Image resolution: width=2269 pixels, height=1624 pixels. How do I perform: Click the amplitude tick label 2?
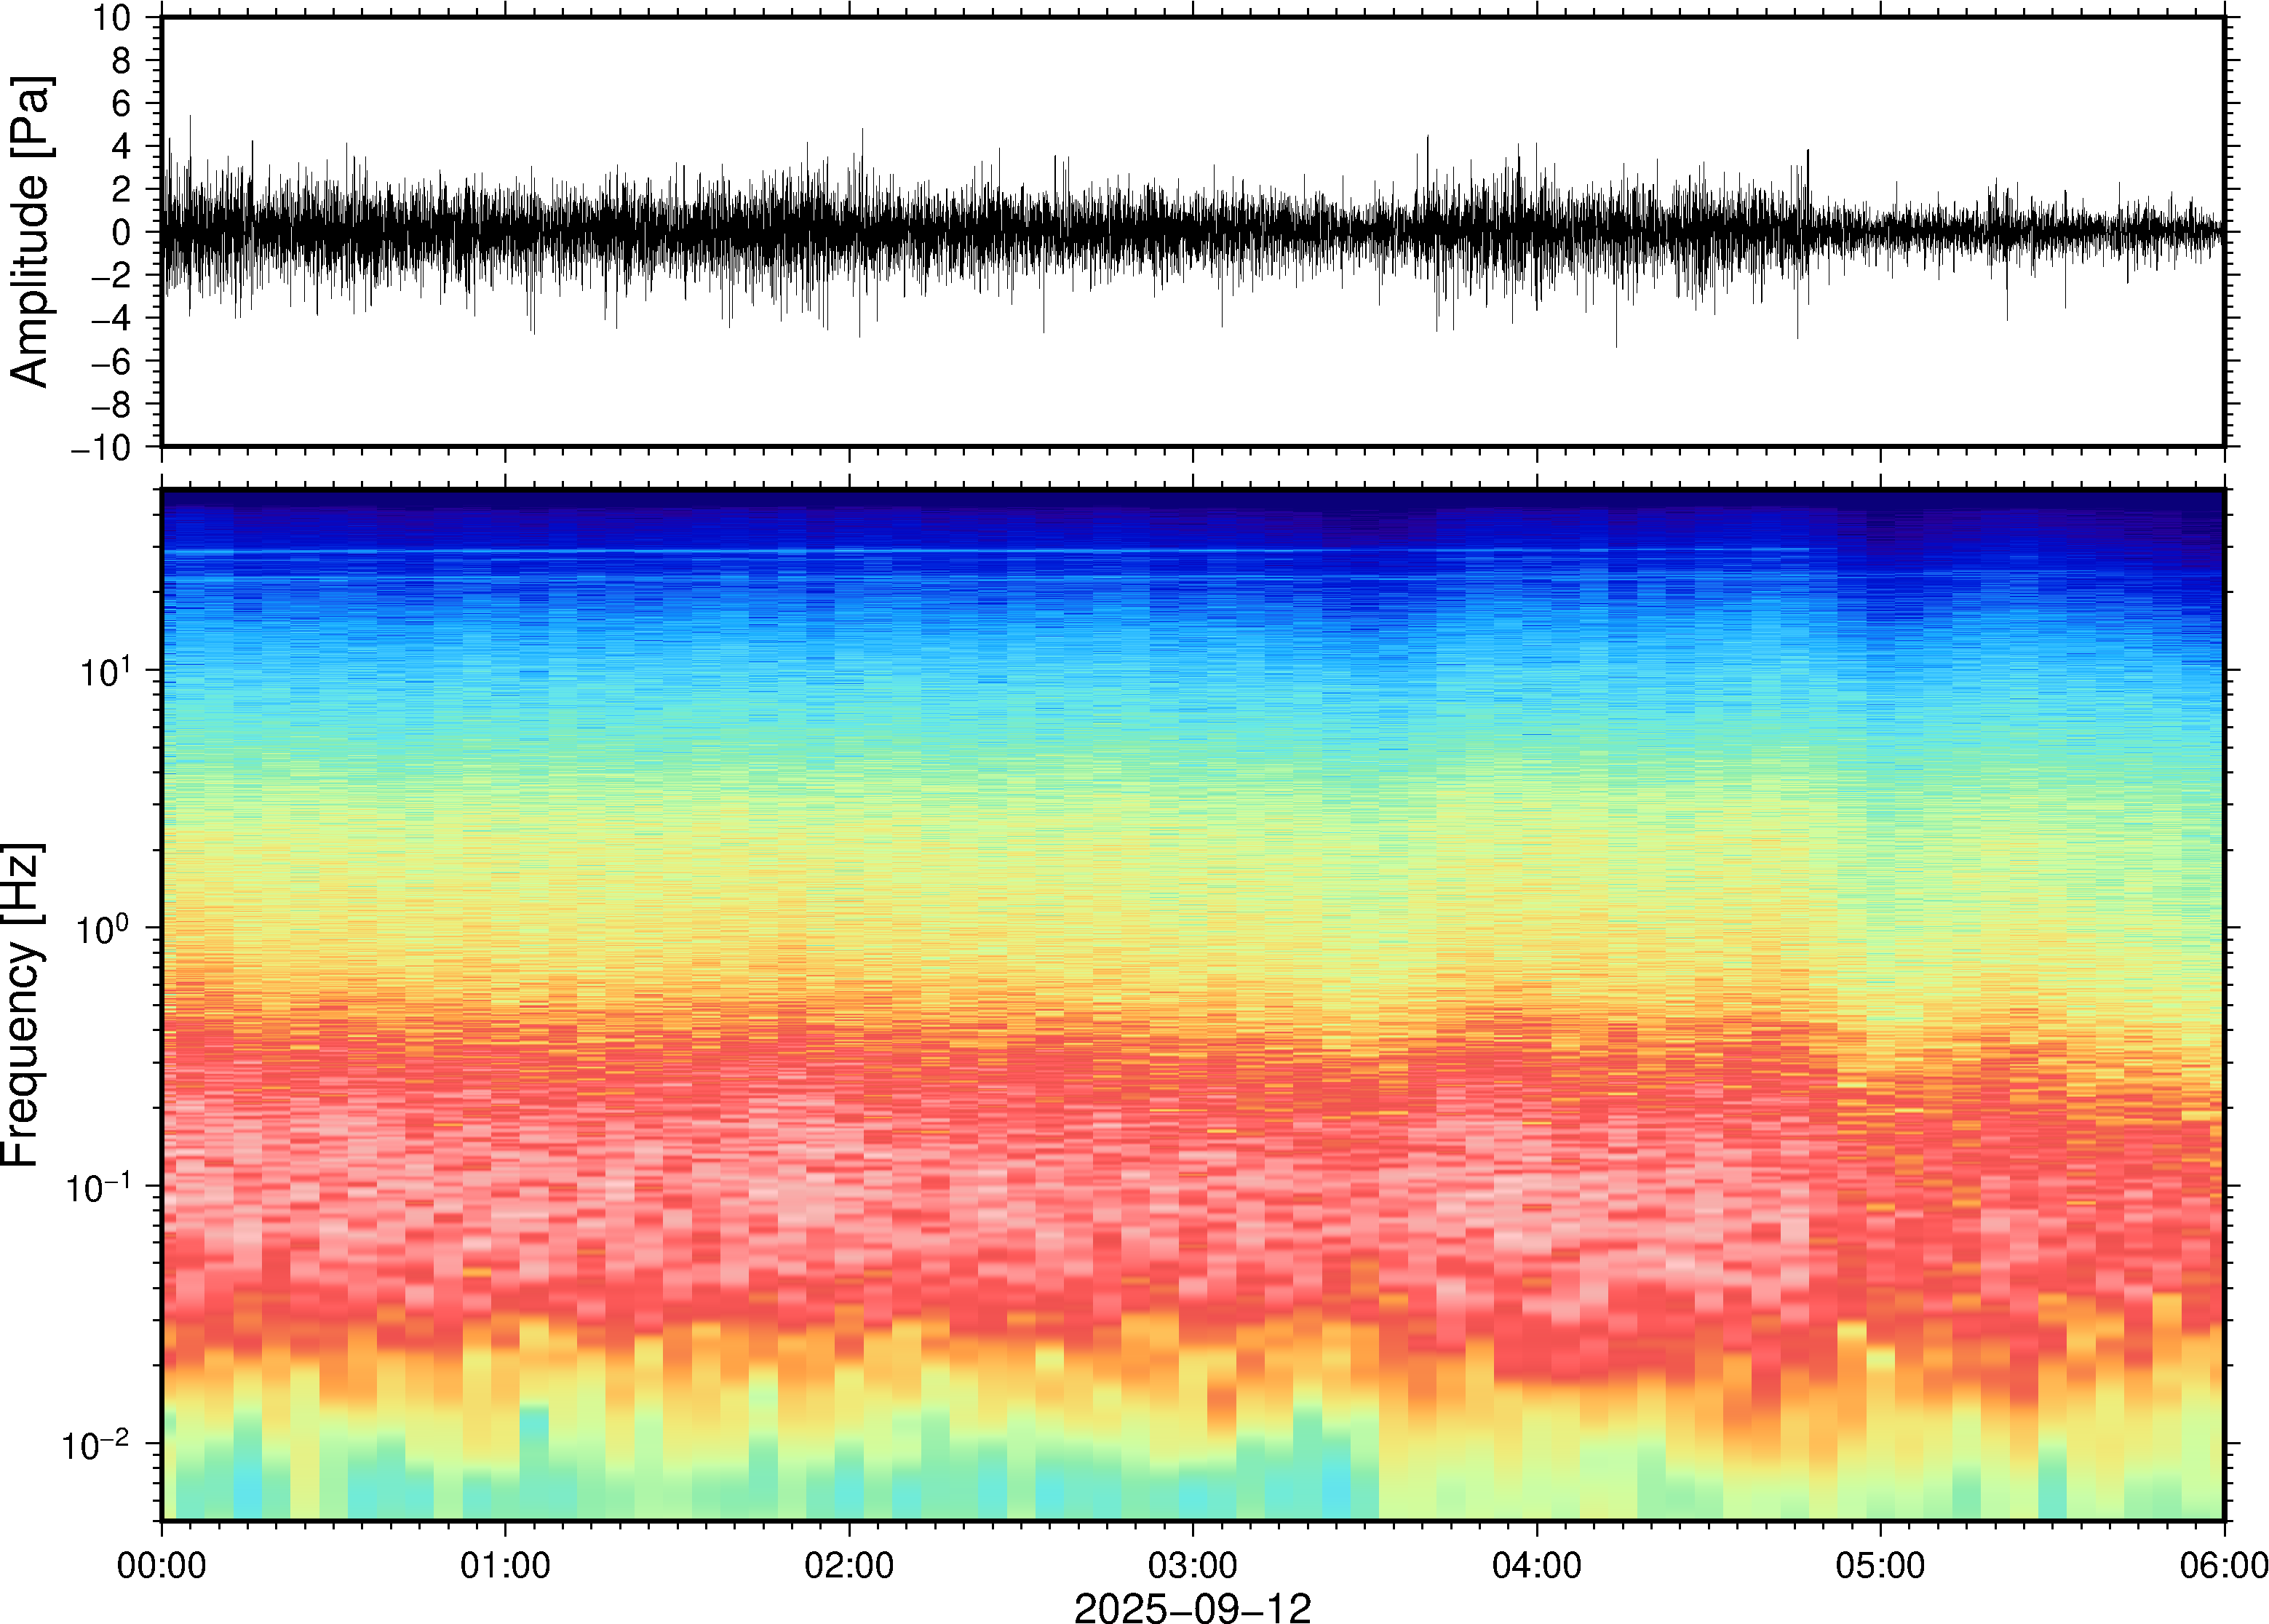[x=121, y=190]
